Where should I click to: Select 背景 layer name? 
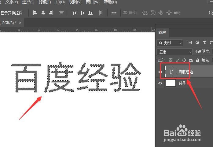[182, 83]
